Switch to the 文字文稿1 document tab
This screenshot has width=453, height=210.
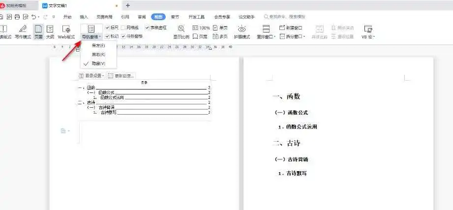pyautogui.click(x=80, y=5)
